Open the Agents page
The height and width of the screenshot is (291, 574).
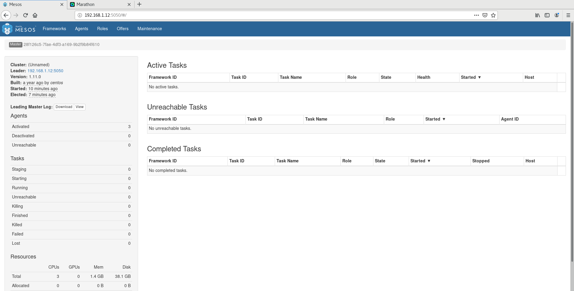pos(82,29)
